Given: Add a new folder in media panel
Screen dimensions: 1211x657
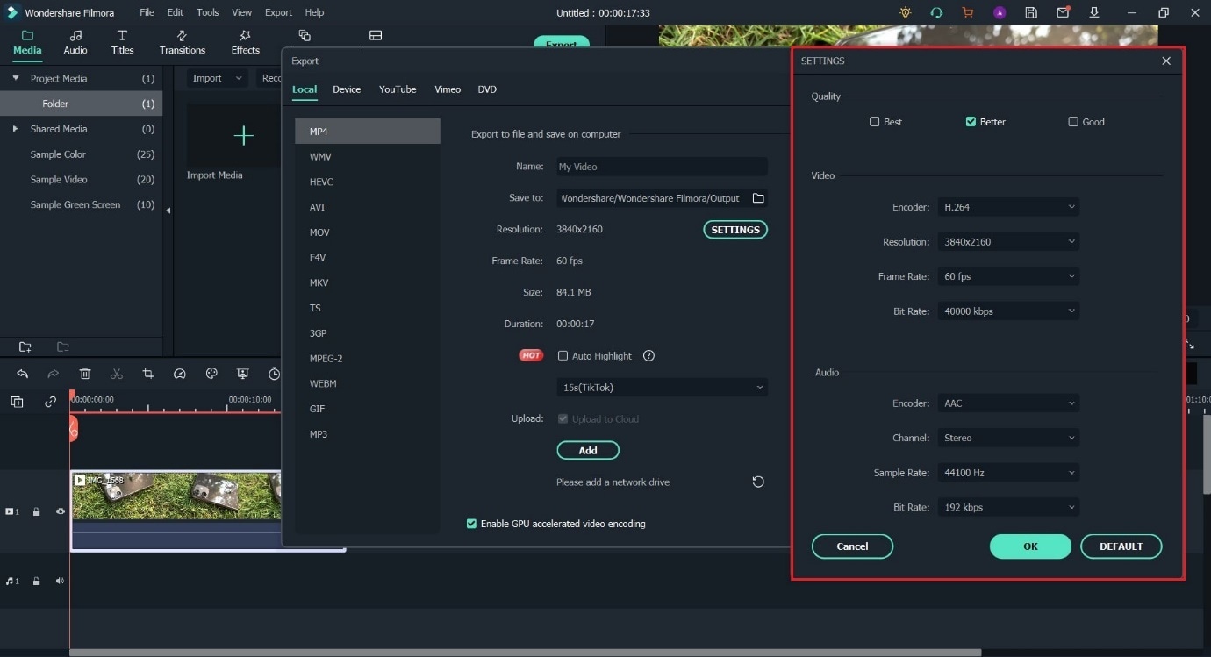Looking at the screenshot, I should click(x=25, y=347).
